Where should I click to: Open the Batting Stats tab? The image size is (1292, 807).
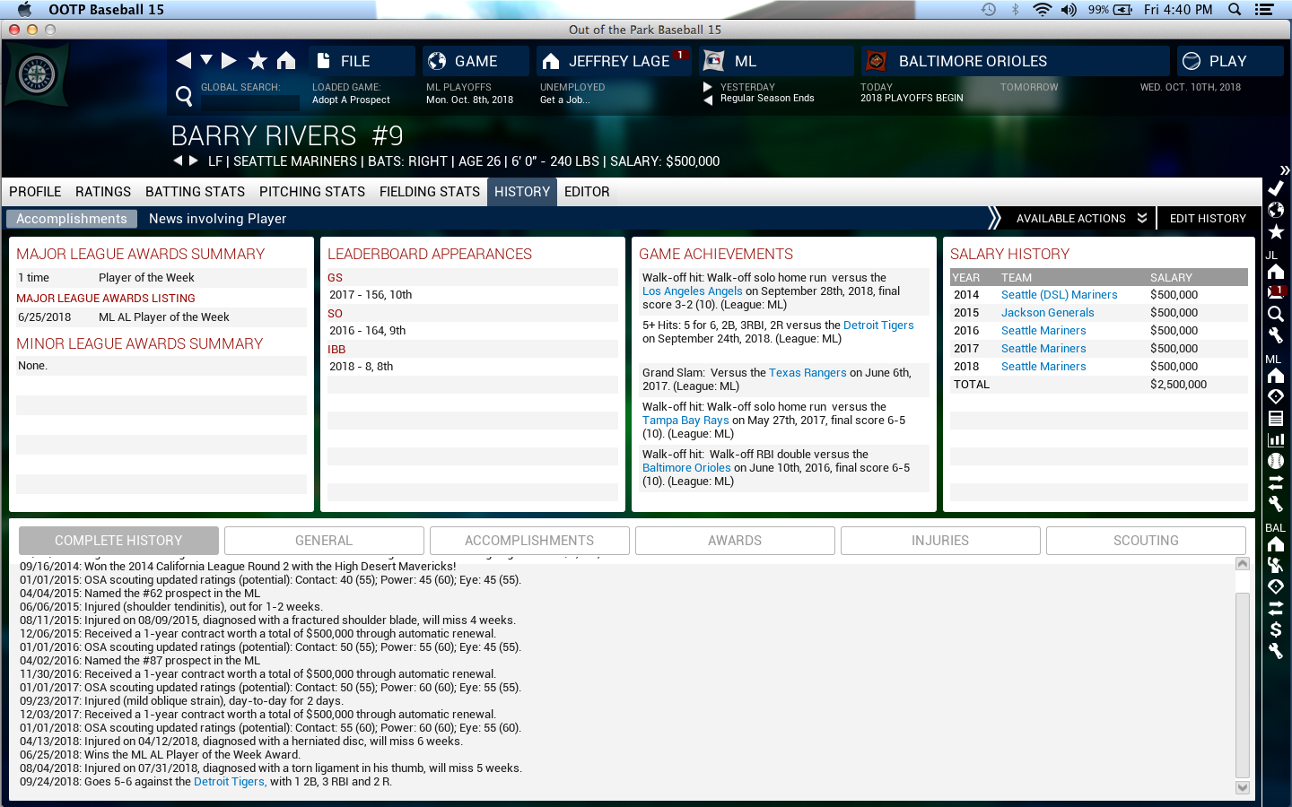coord(195,192)
